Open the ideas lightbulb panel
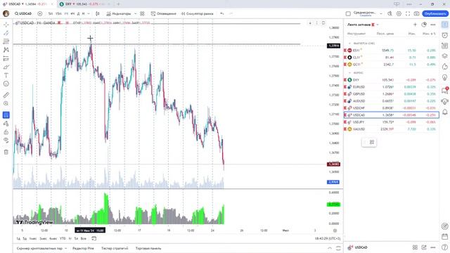This screenshot has height=253, width=450. [x=445, y=77]
